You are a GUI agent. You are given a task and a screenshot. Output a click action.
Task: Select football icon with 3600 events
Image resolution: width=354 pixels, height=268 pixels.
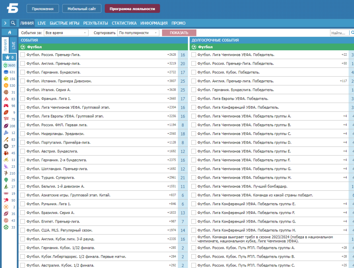click(6, 65)
